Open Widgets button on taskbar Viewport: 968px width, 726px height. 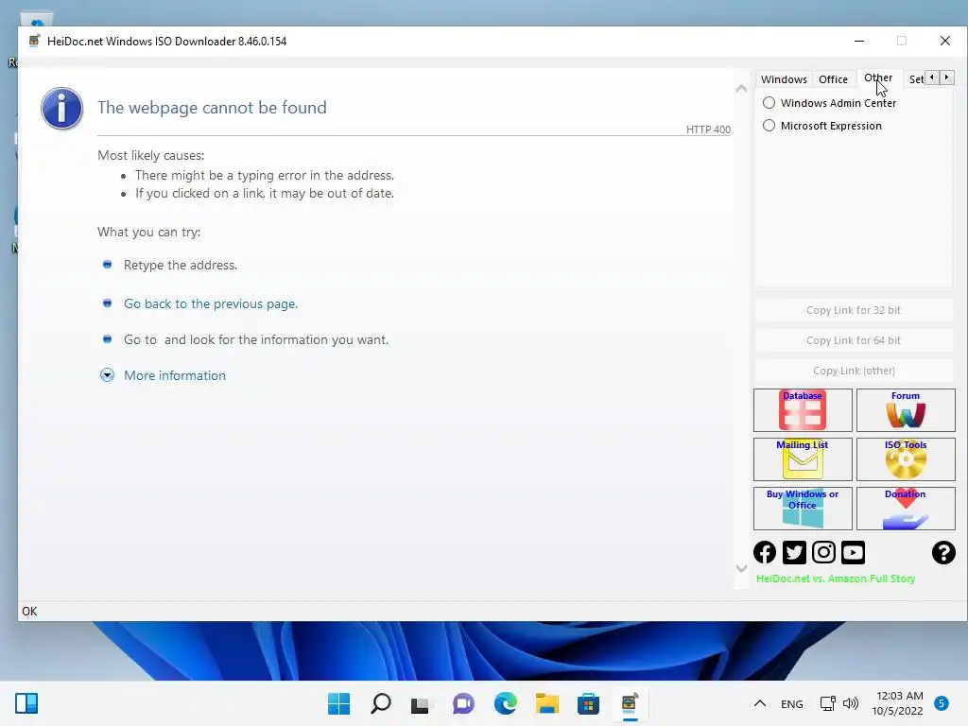(x=26, y=703)
